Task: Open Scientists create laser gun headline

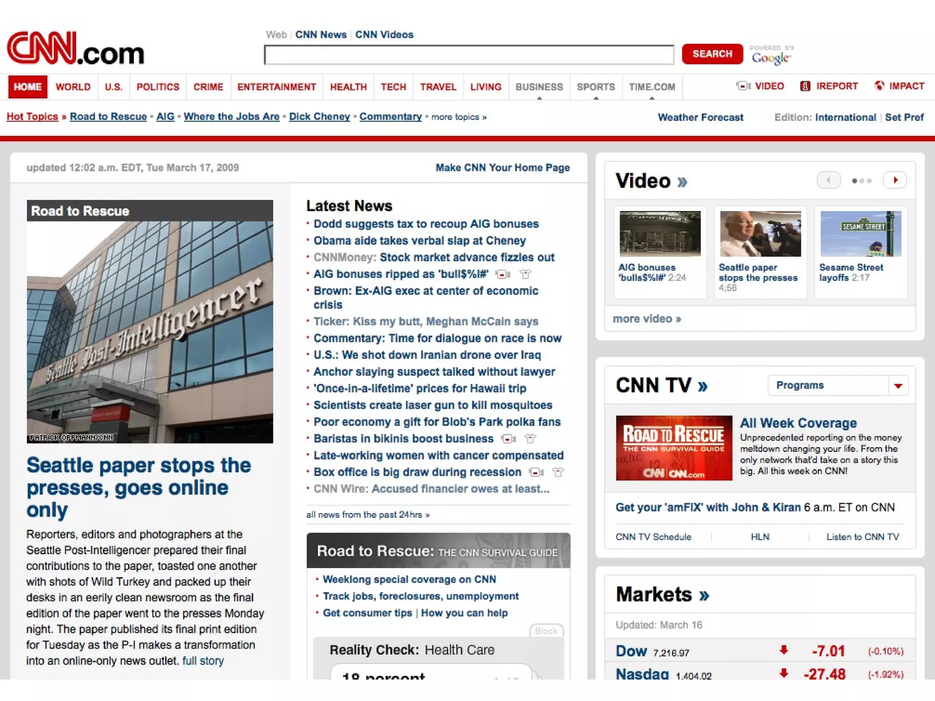Action: click(433, 405)
